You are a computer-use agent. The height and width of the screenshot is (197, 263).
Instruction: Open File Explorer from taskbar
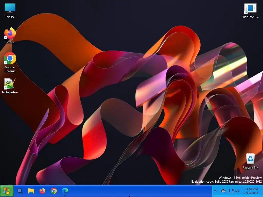(31, 191)
